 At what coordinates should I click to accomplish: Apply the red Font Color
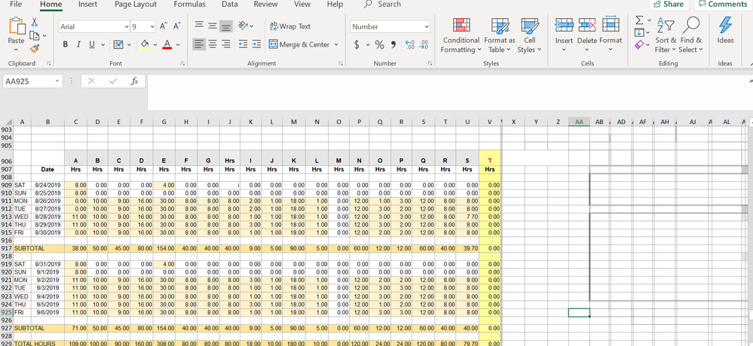167,44
